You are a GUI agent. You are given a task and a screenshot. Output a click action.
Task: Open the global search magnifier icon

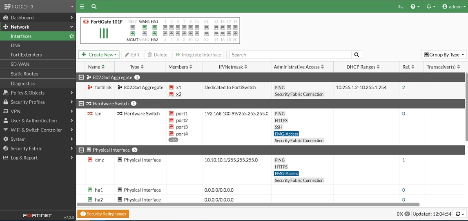tap(94, 7)
